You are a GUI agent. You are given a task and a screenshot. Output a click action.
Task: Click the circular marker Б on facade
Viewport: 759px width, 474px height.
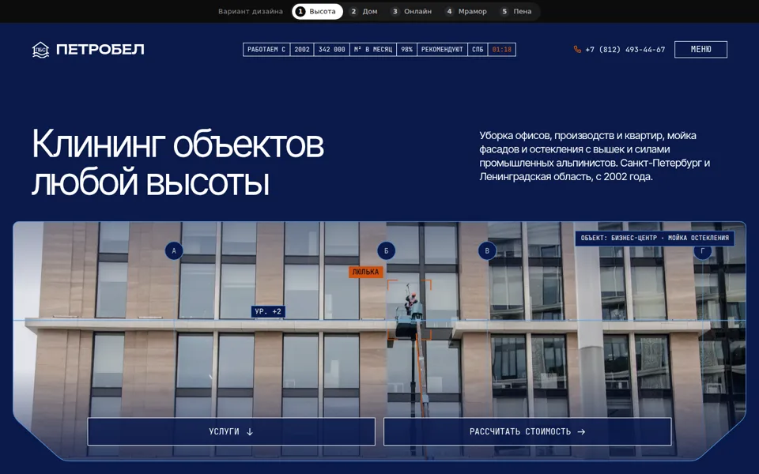point(387,250)
